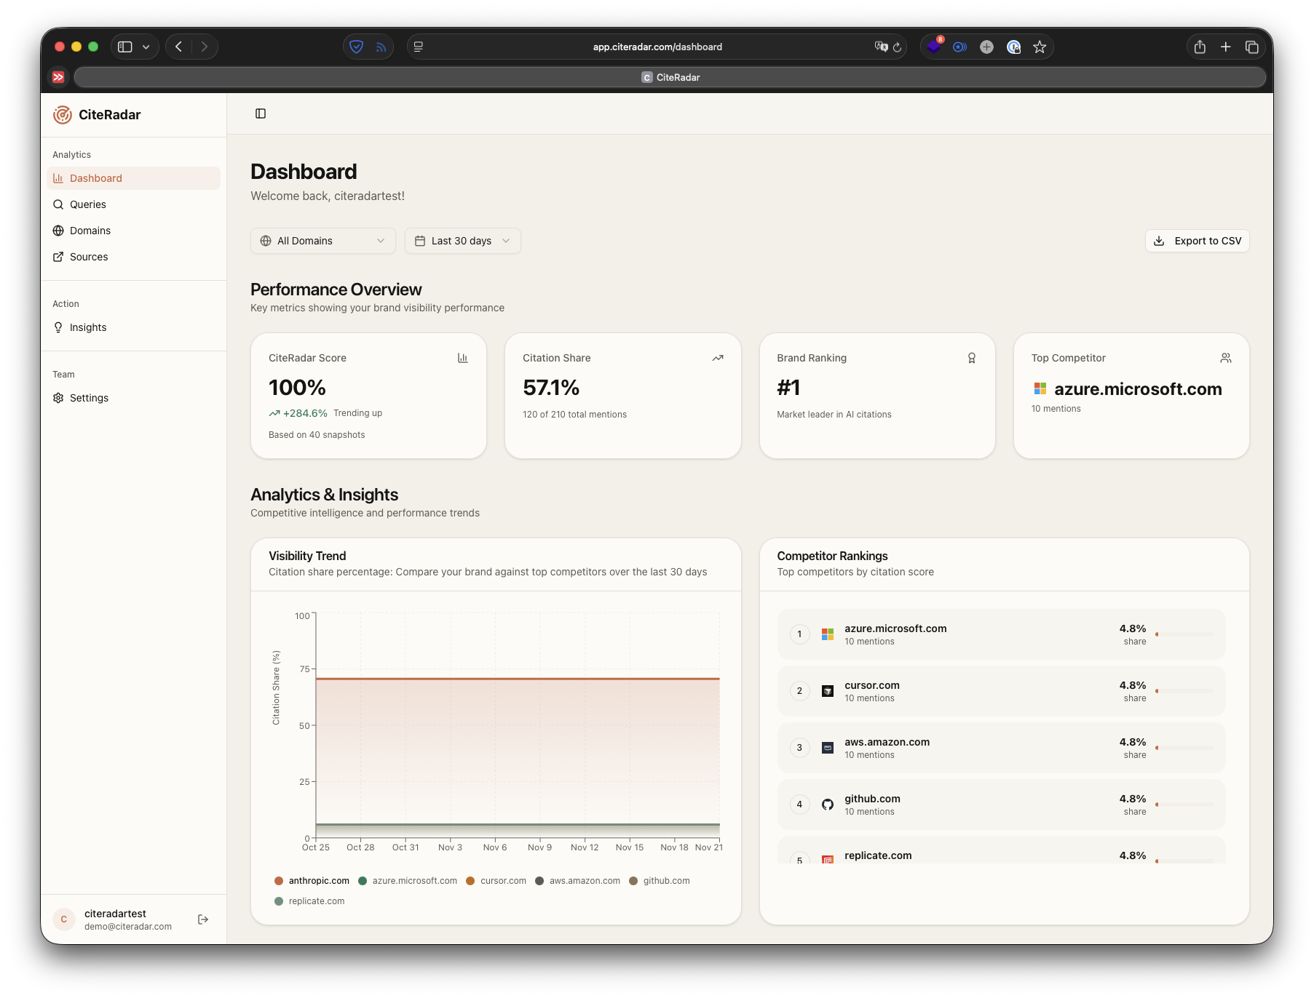Click the logout icon next to citeradartest
The width and height of the screenshot is (1314, 998).
pos(203,919)
